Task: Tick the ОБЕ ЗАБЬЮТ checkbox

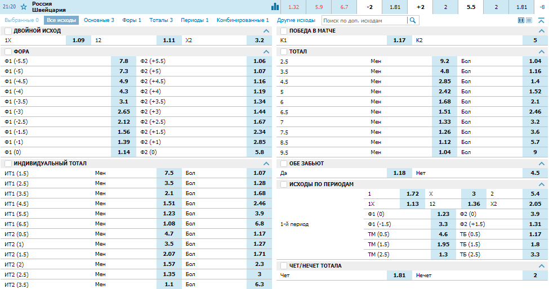Action: tap(284, 163)
